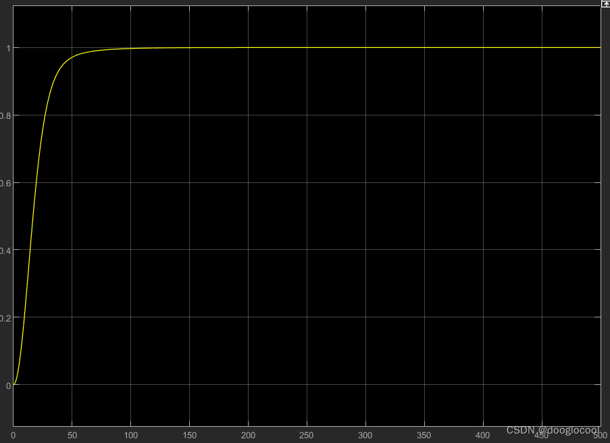Image resolution: width=610 pixels, height=443 pixels.
Task: Click the x-axis tick label '400'
Action: tap(483, 435)
